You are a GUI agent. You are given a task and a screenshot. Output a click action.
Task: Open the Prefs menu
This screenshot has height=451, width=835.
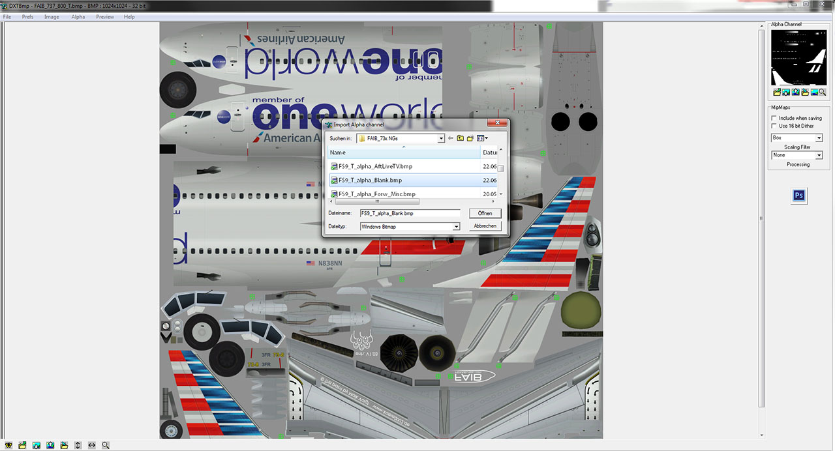pos(27,17)
